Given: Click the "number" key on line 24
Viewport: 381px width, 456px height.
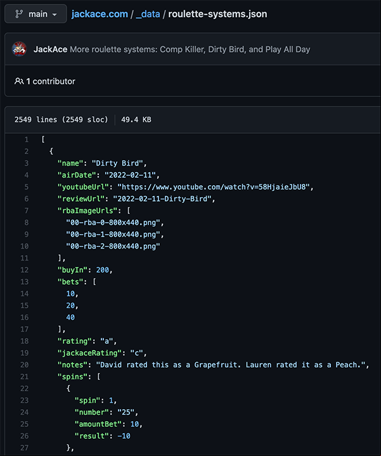Looking at the screenshot, I should click(92, 412).
